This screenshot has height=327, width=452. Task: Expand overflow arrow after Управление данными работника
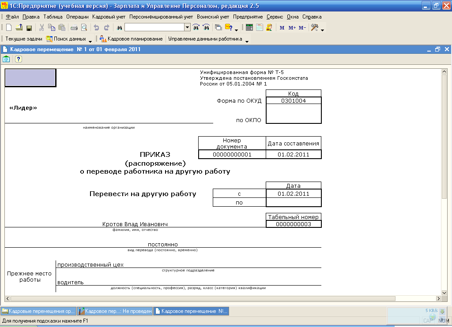click(247, 41)
